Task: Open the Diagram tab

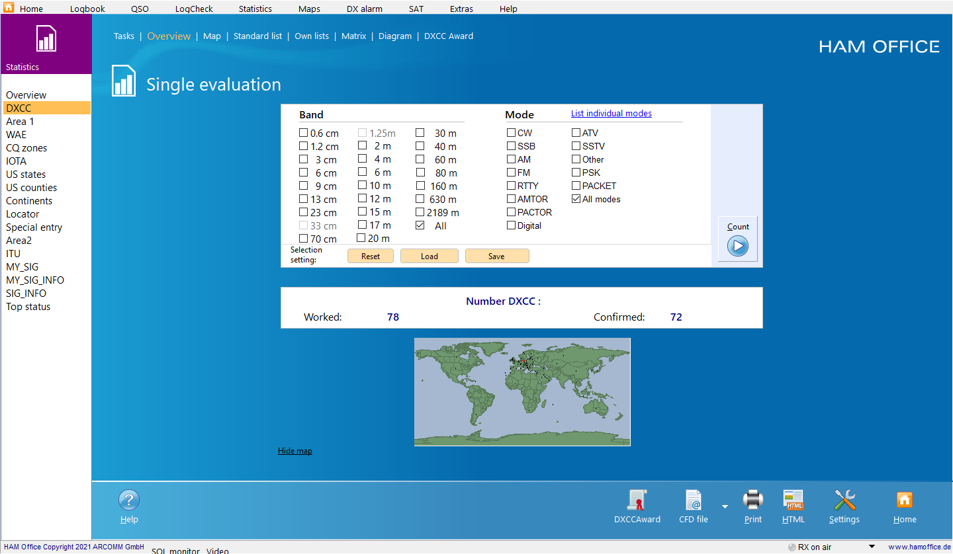Action: tap(395, 36)
